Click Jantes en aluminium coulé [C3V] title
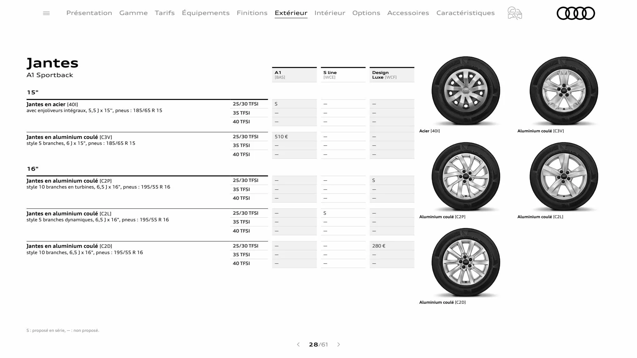Viewport: 637px width, 358px height. 69,137
